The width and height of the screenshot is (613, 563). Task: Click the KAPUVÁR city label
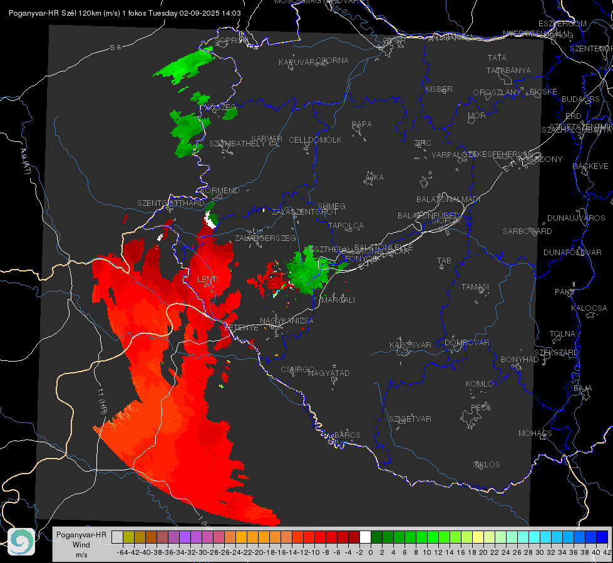pyautogui.click(x=297, y=63)
